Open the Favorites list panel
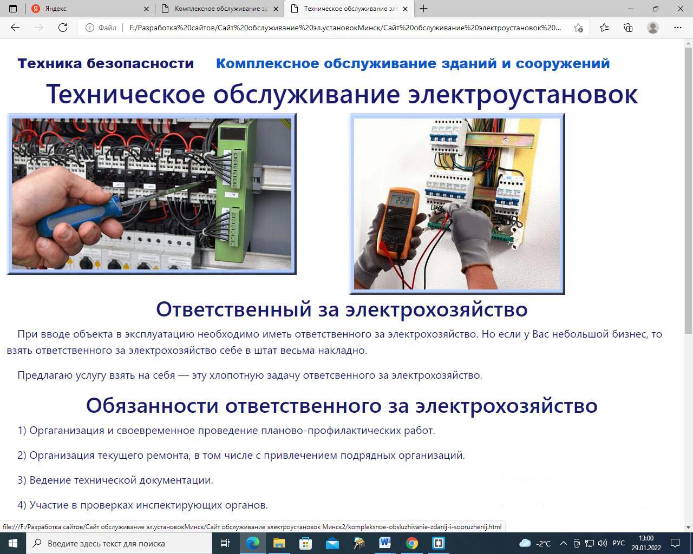Screen dimensions: 693x554 [x=604, y=28]
